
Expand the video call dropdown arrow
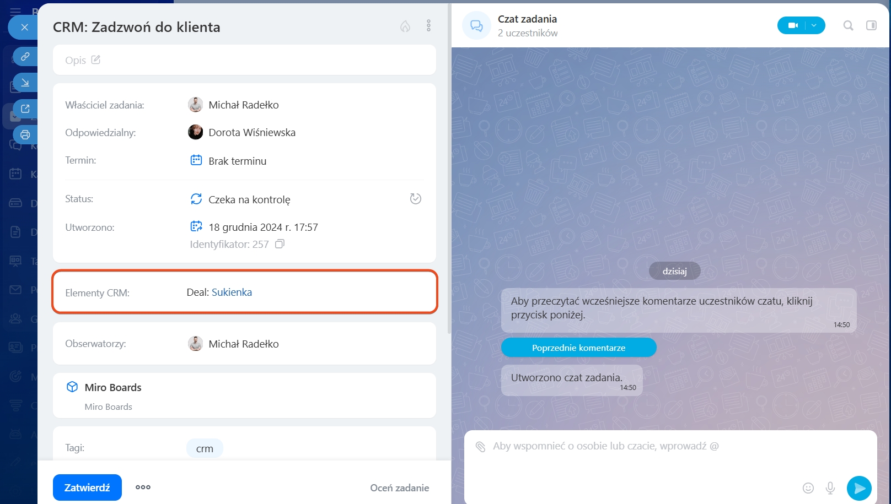(814, 25)
